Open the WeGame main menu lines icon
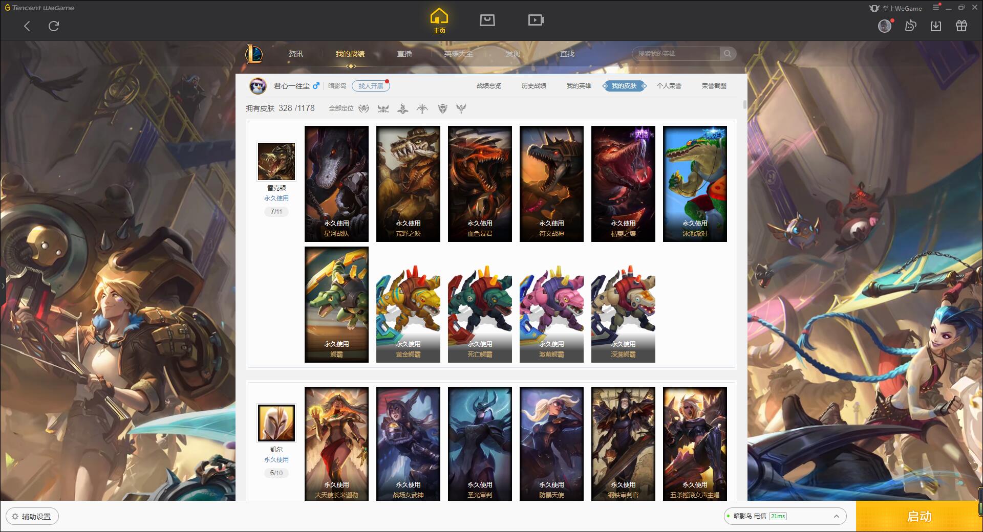 coord(936,7)
